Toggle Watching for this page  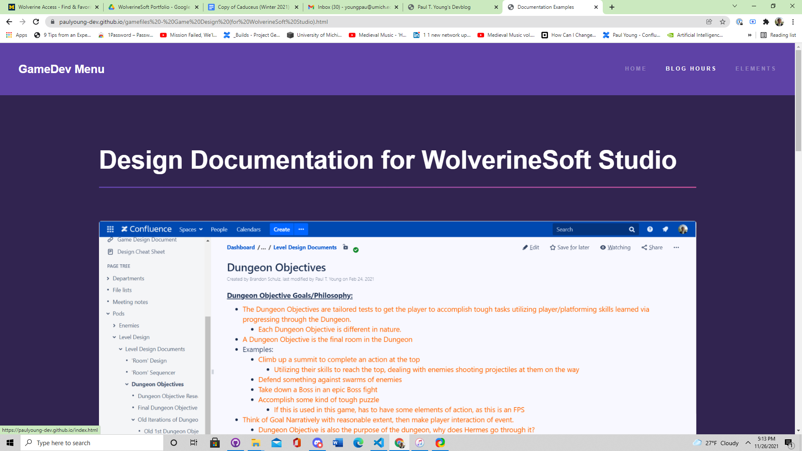[x=615, y=247]
